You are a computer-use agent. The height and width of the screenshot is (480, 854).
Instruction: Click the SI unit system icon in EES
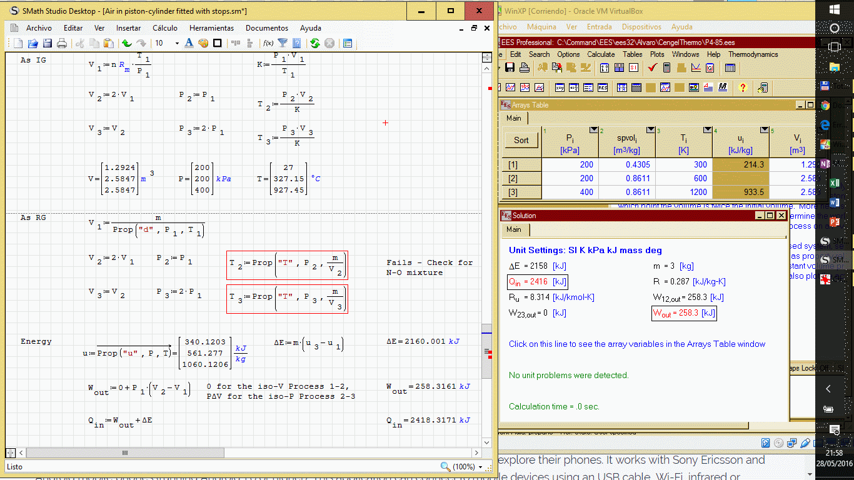click(633, 67)
